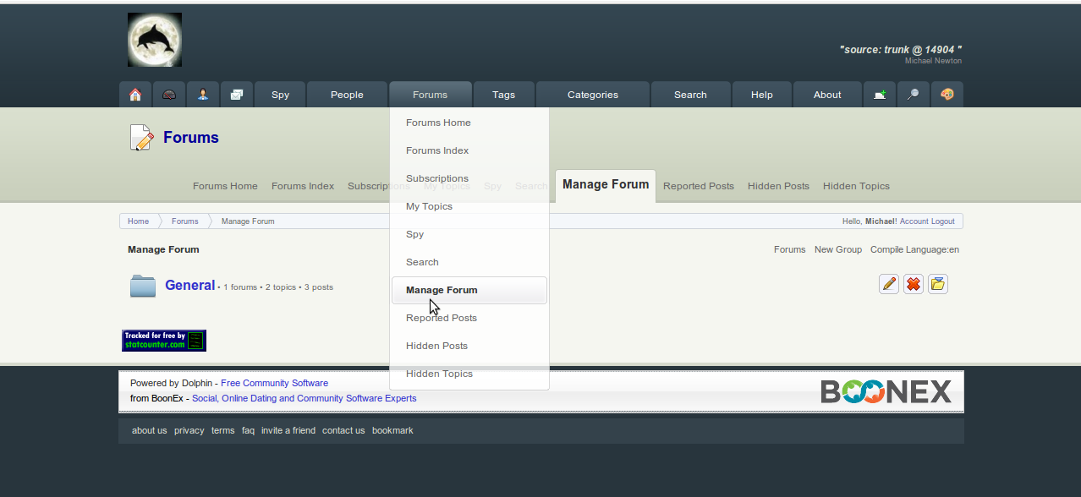
Task: Click the New Group link
Action: tap(838, 249)
